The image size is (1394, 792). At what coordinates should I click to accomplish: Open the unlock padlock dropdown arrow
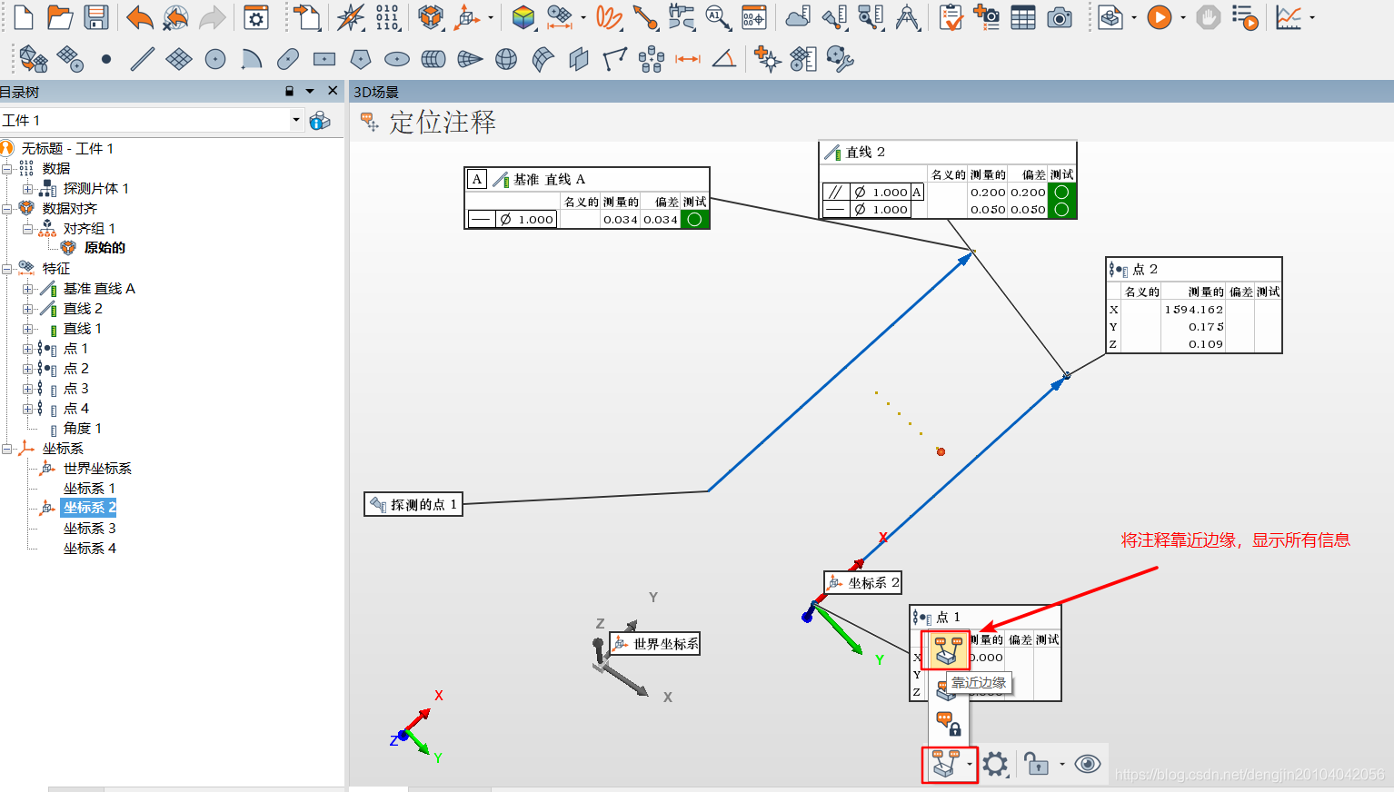1062,764
